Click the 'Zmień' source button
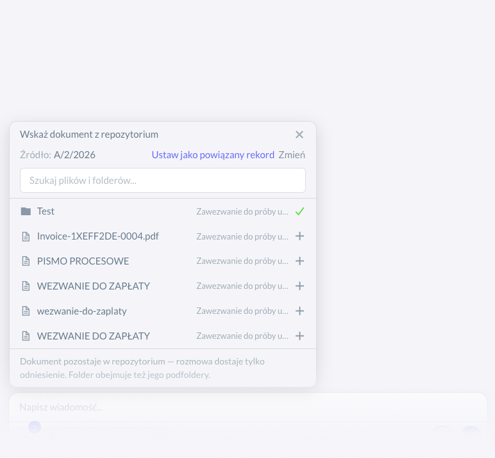 coord(292,155)
